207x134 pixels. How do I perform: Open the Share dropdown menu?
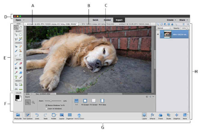[183, 20]
